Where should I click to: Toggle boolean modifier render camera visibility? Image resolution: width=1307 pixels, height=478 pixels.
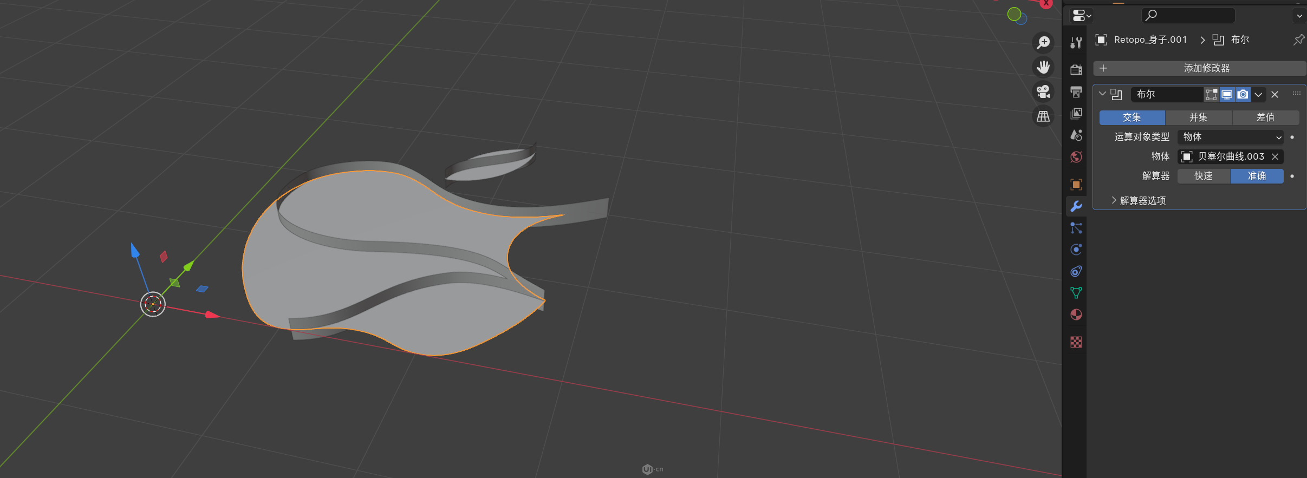point(1243,94)
